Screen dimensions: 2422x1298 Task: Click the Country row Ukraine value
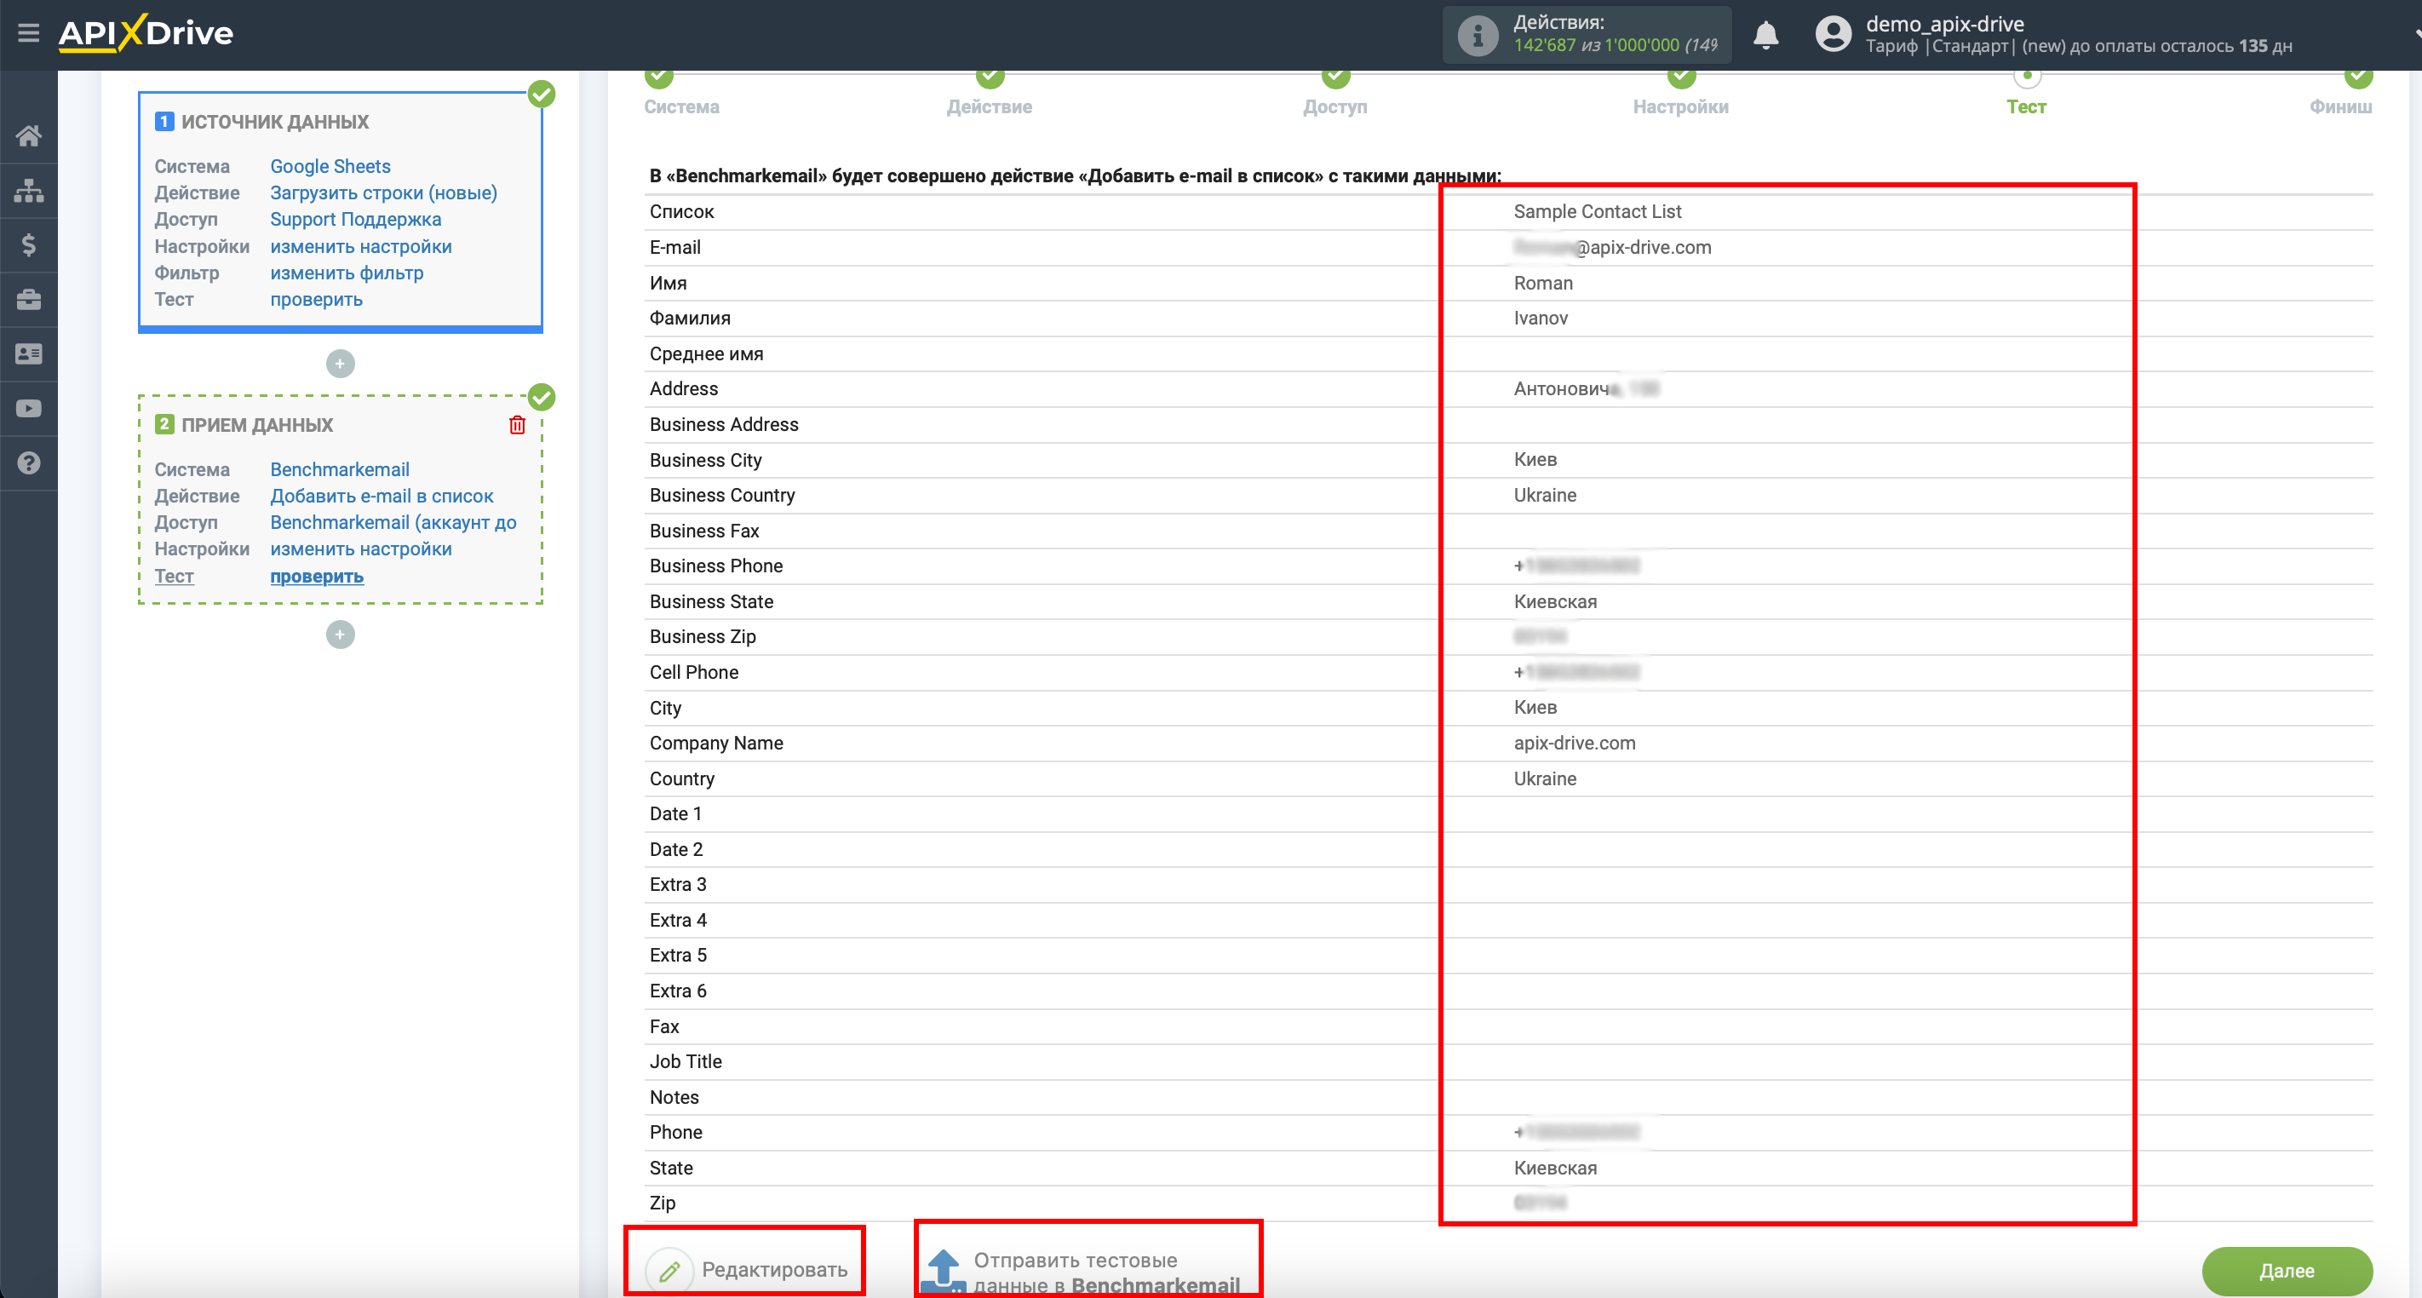click(1544, 778)
